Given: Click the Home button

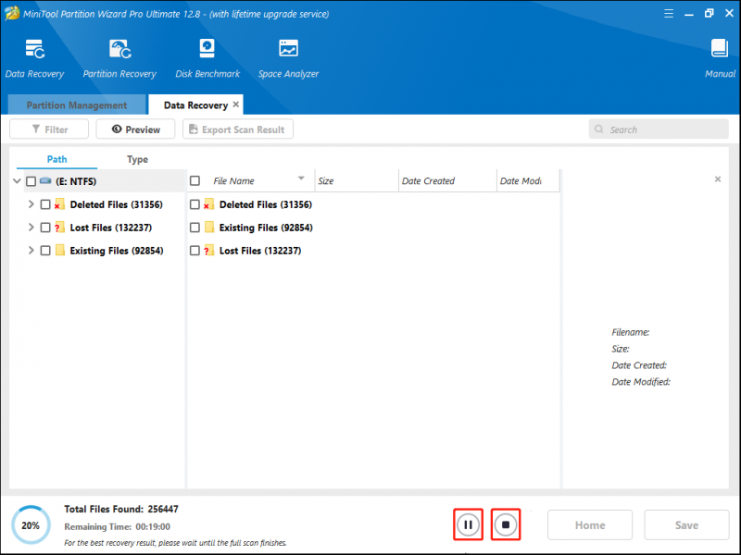Looking at the screenshot, I should click(590, 524).
